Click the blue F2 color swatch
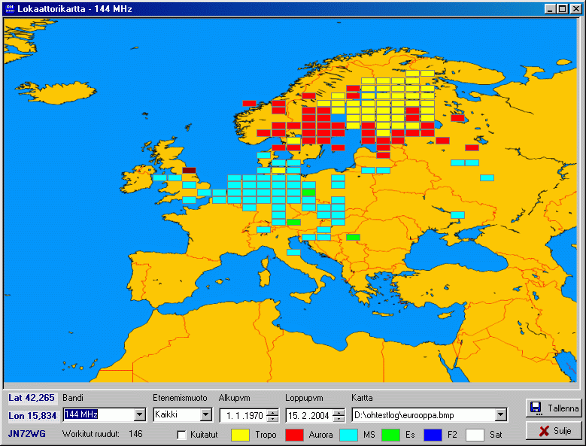Viewport: 586px width, 446px height. coord(433,435)
